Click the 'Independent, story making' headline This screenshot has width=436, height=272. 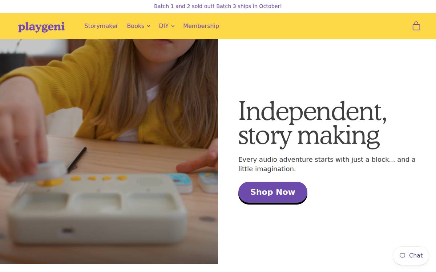click(313, 124)
